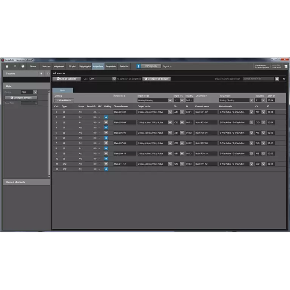Select the Main source header in sidebar
The width and height of the screenshot is (290, 290).
27,86
